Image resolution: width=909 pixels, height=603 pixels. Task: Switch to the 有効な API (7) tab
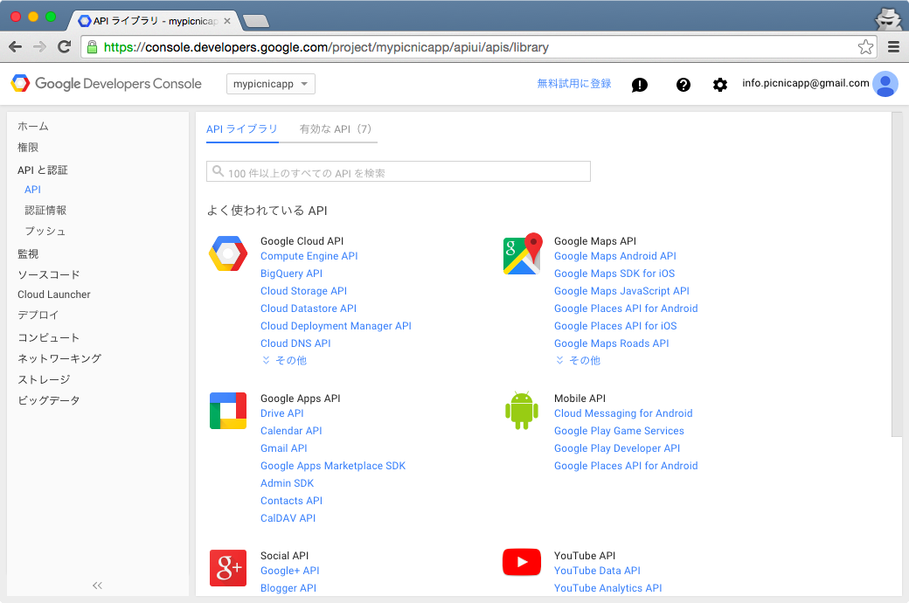click(x=336, y=129)
